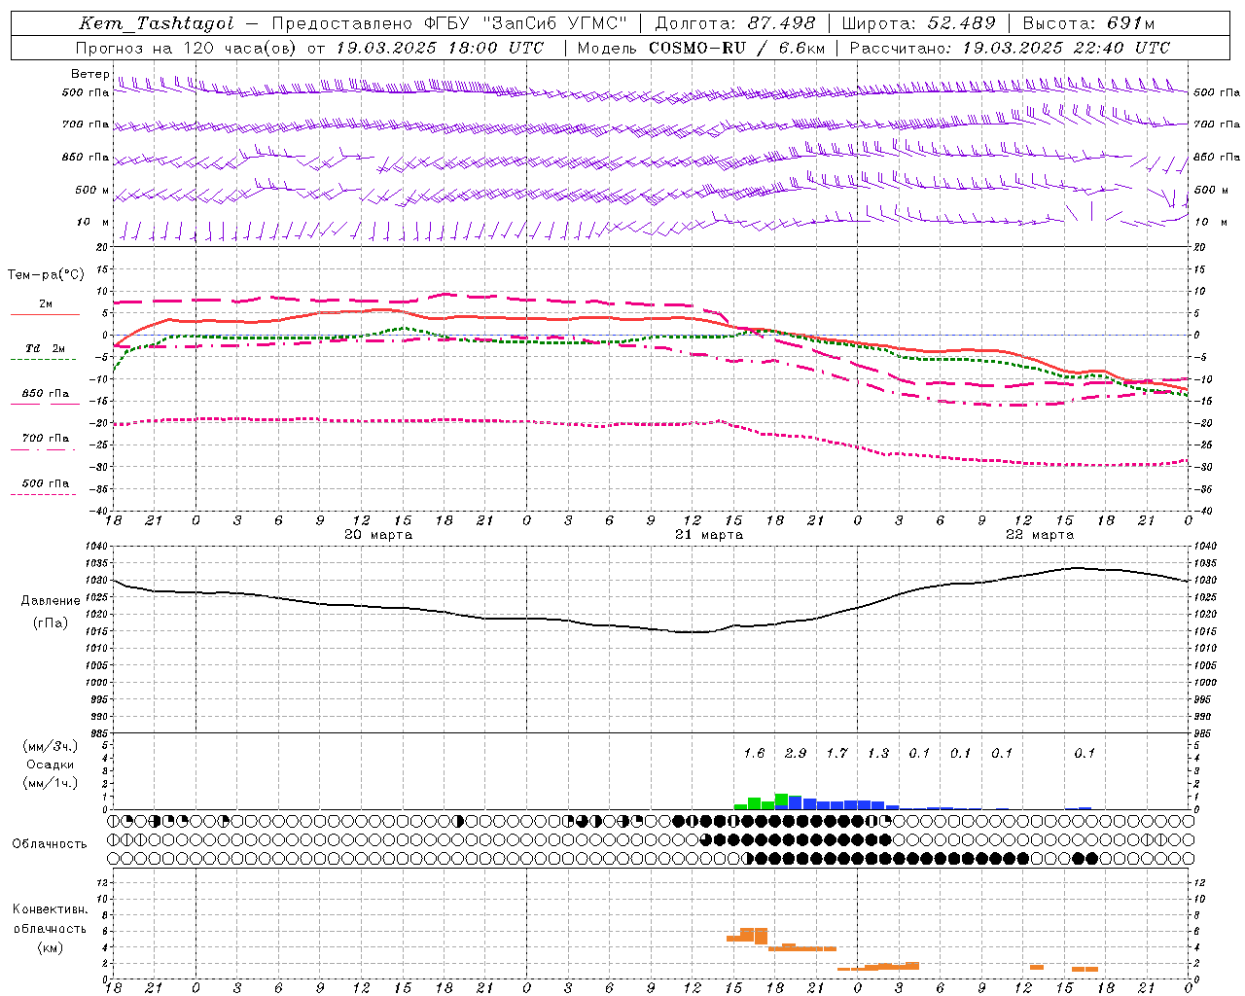Click the 'Высота: 691м' header value

[x=1088, y=23]
